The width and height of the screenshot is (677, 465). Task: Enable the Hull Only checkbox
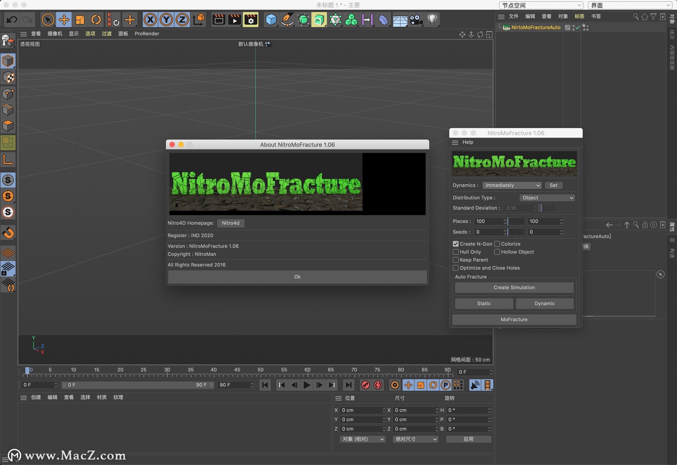[x=456, y=252]
